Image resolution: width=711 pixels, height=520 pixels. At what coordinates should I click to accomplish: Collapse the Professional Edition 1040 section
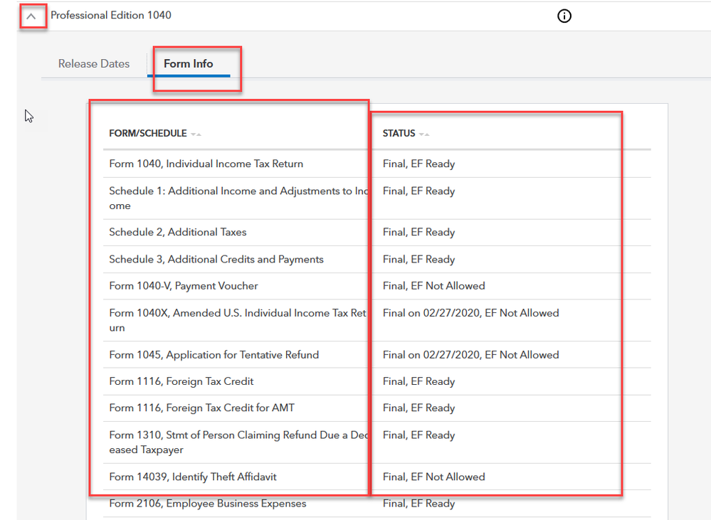click(31, 16)
